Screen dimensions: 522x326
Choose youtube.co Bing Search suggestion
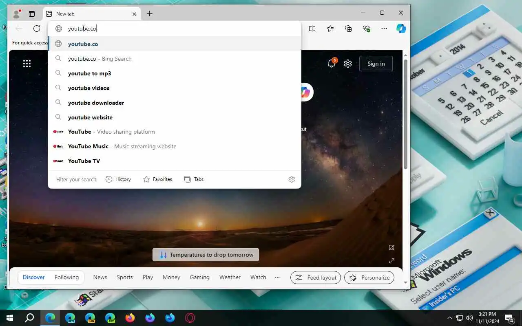tap(175, 59)
